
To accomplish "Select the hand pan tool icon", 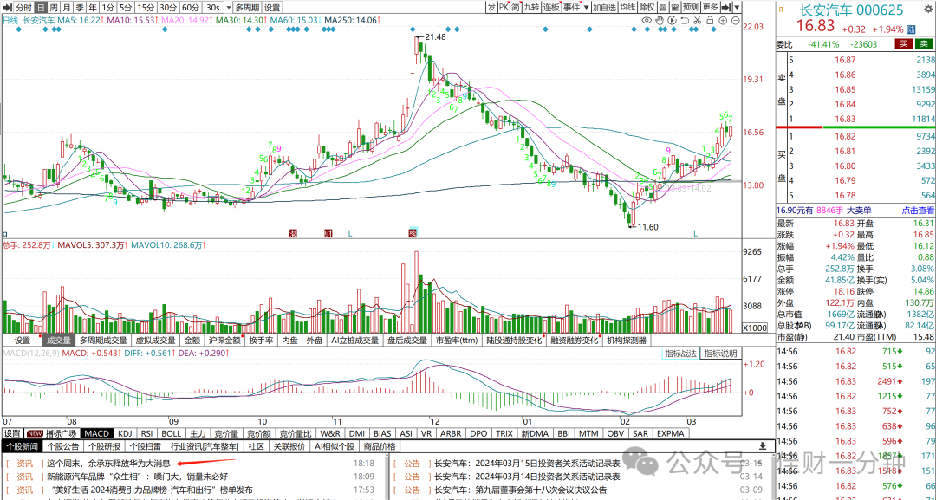I will coord(660,20).
